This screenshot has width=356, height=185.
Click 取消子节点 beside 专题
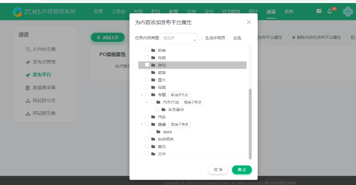click(180, 95)
